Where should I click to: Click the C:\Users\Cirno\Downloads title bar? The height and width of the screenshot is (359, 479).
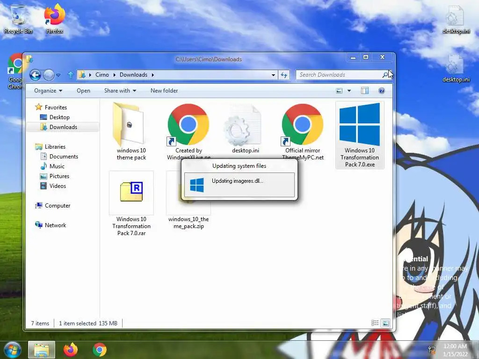(x=209, y=59)
